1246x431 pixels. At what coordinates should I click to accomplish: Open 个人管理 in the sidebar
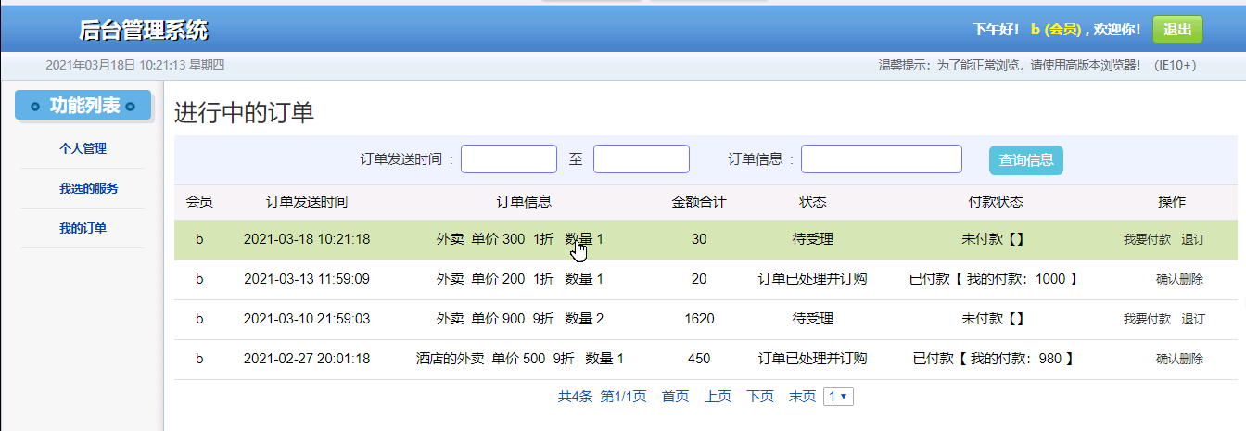(83, 148)
